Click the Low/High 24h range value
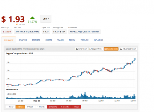 tap(59, 32)
